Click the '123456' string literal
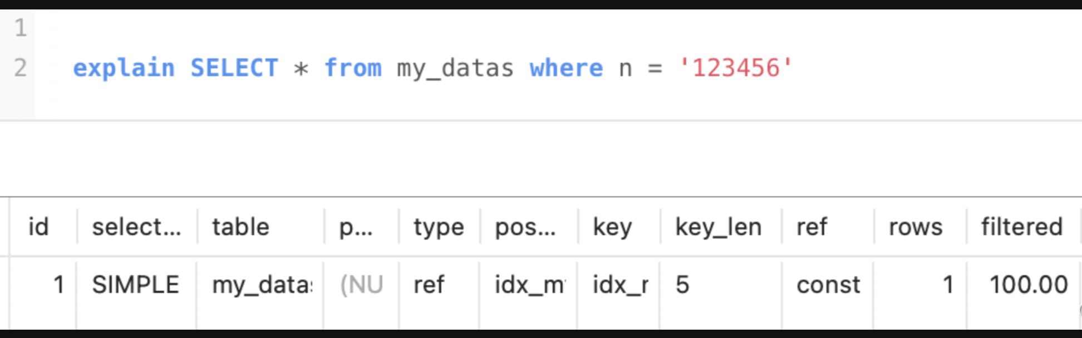1082x338 pixels. pos(735,68)
